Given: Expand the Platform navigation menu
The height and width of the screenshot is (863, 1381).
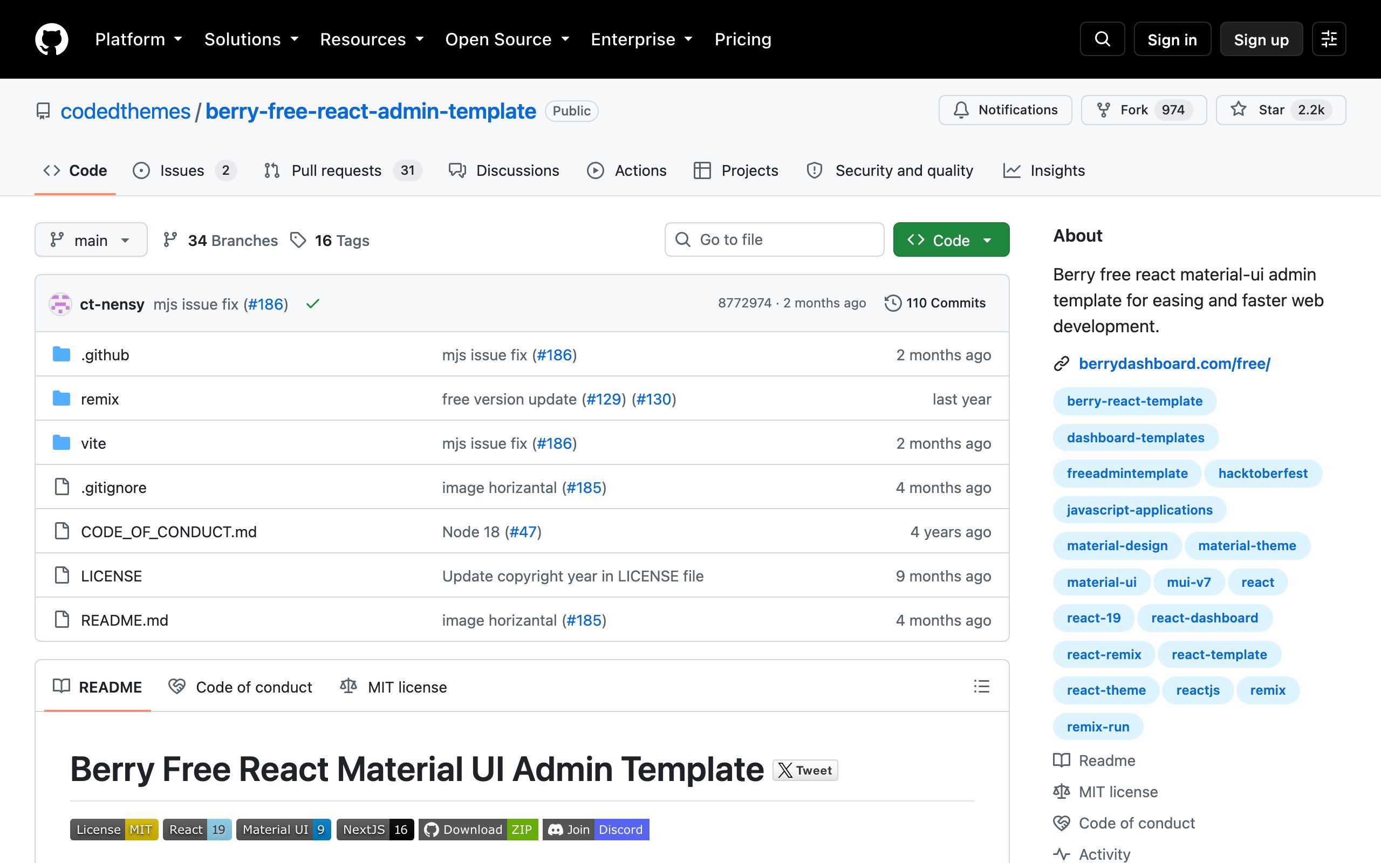Looking at the screenshot, I should click(139, 39).
